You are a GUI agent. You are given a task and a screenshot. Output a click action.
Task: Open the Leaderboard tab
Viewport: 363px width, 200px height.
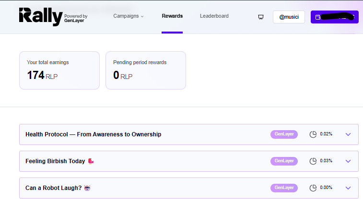click(x=214, y=16)
